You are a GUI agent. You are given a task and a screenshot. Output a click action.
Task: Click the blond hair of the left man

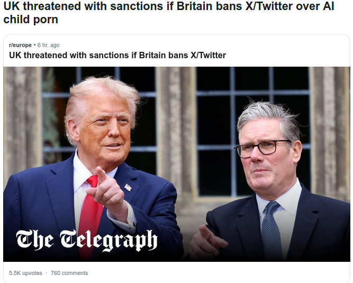coord(101,91)
